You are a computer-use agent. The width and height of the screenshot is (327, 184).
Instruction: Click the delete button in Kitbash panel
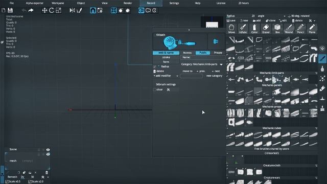(x=158, y=71)
